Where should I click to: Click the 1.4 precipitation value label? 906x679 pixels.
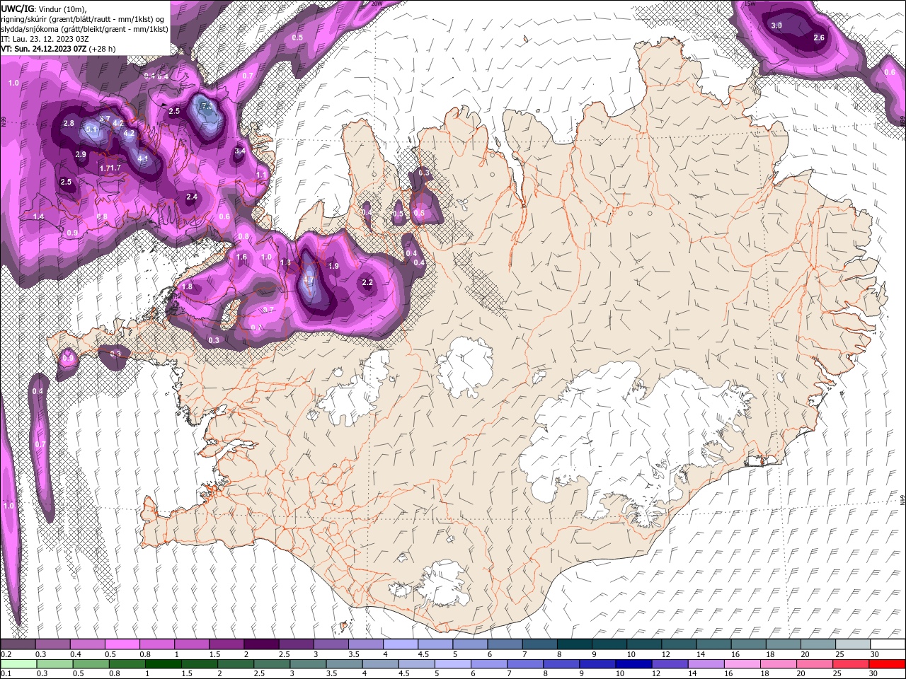click(x=38, y=216)
